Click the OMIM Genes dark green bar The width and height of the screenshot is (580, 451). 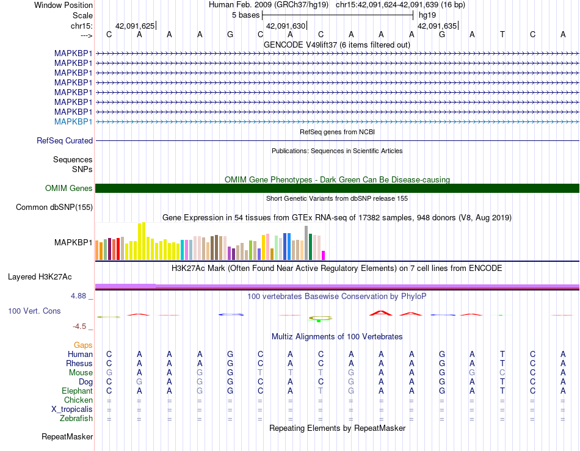click(337, 188)
